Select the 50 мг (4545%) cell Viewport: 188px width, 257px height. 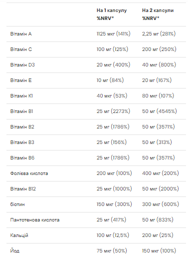point(160,111)
